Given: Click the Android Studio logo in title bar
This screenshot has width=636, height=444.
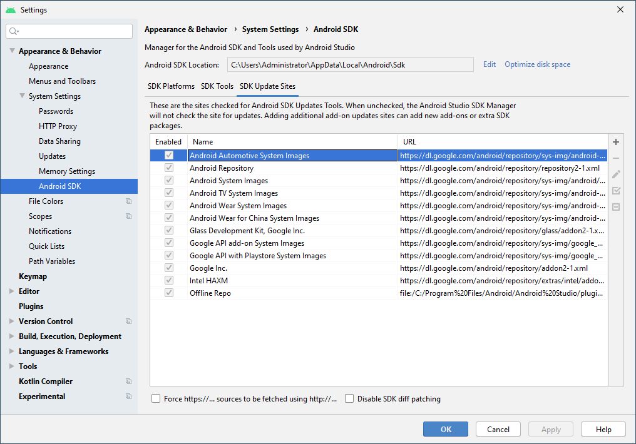Looking at the screenshot, I should (x=11, y=10).
